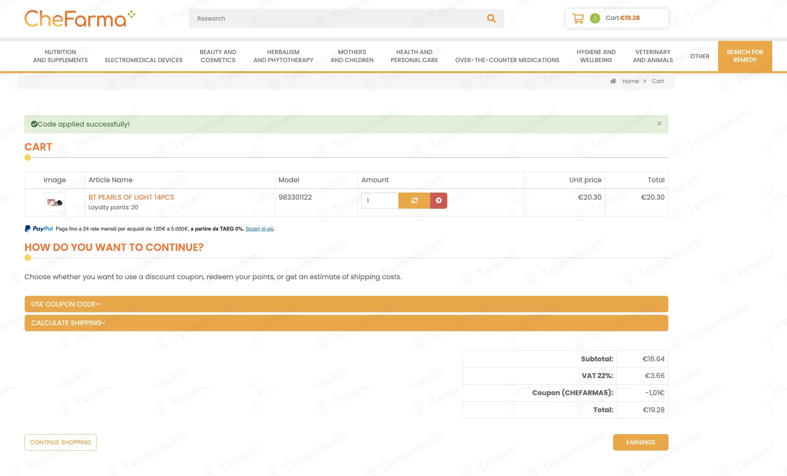Click the Total €19.28 value in summary

pyautogui.click(x=654, y=410)
